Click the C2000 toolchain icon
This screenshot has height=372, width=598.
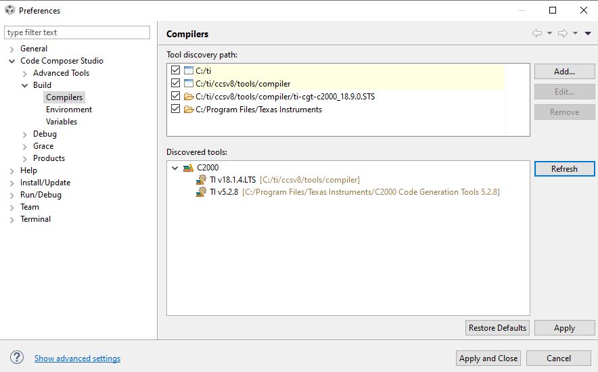(x=188, y=168)
